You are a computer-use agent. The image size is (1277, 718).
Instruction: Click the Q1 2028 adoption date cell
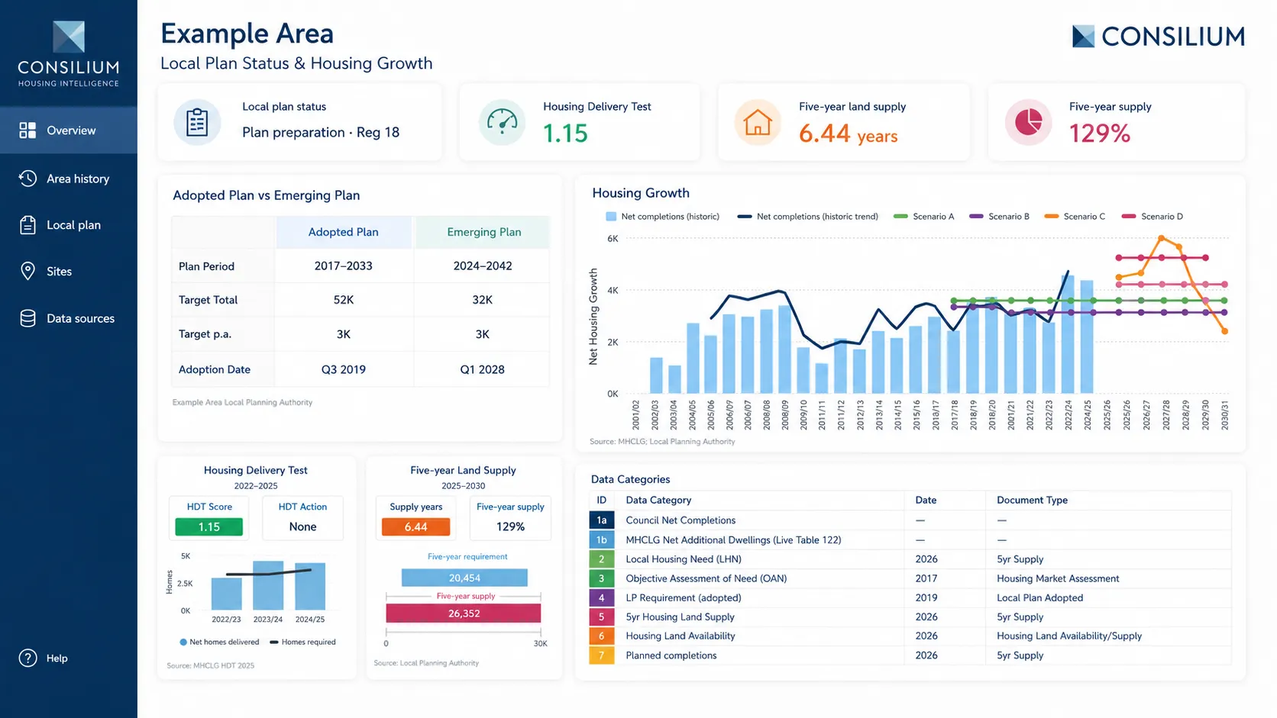482,369
